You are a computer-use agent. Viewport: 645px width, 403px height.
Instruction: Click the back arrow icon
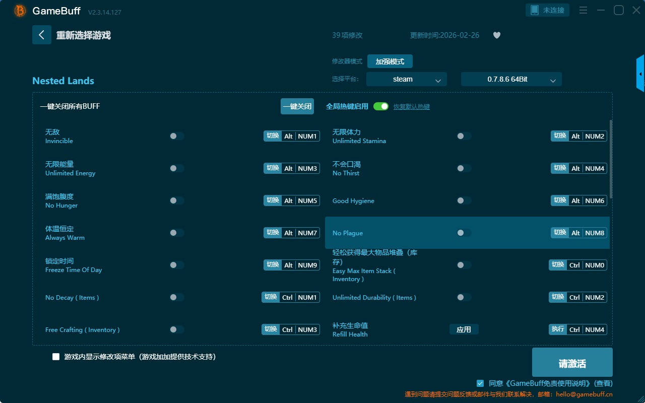click(x=42, y=35)
